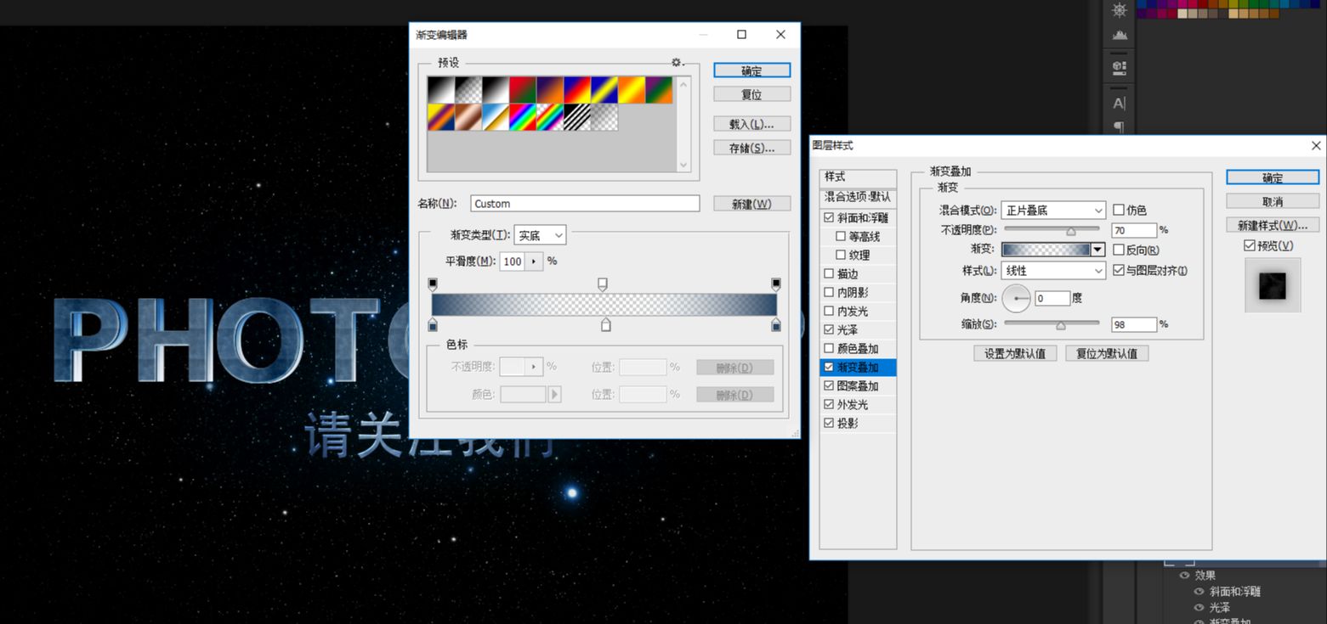Choose the violet-green-orange gradient preset
Screen dimensions: 1327x624
point(658,90)
